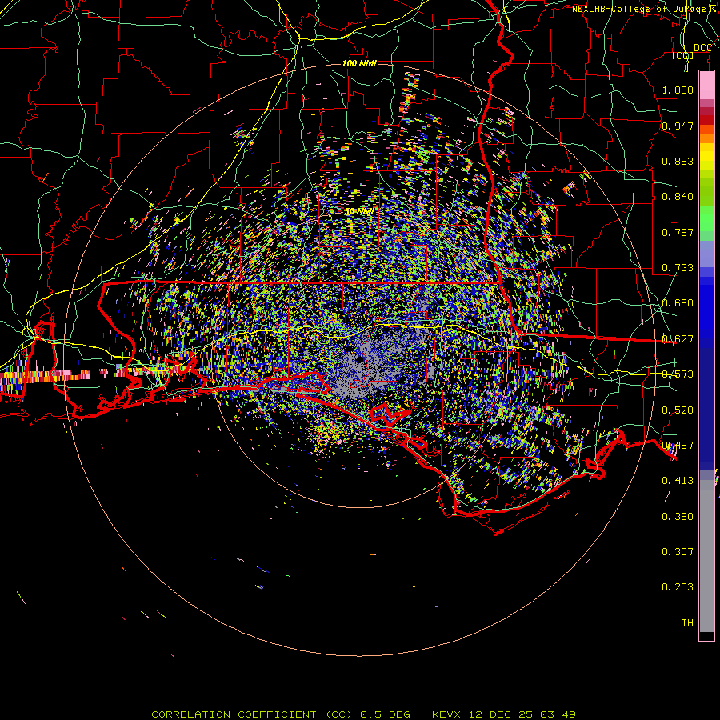This screenshot has height=720, width=720.
Task: Click the 0.360 legend value
Action: [x=678, y=517]
